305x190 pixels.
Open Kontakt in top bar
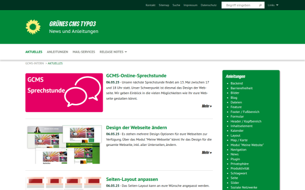pos(150,5)
